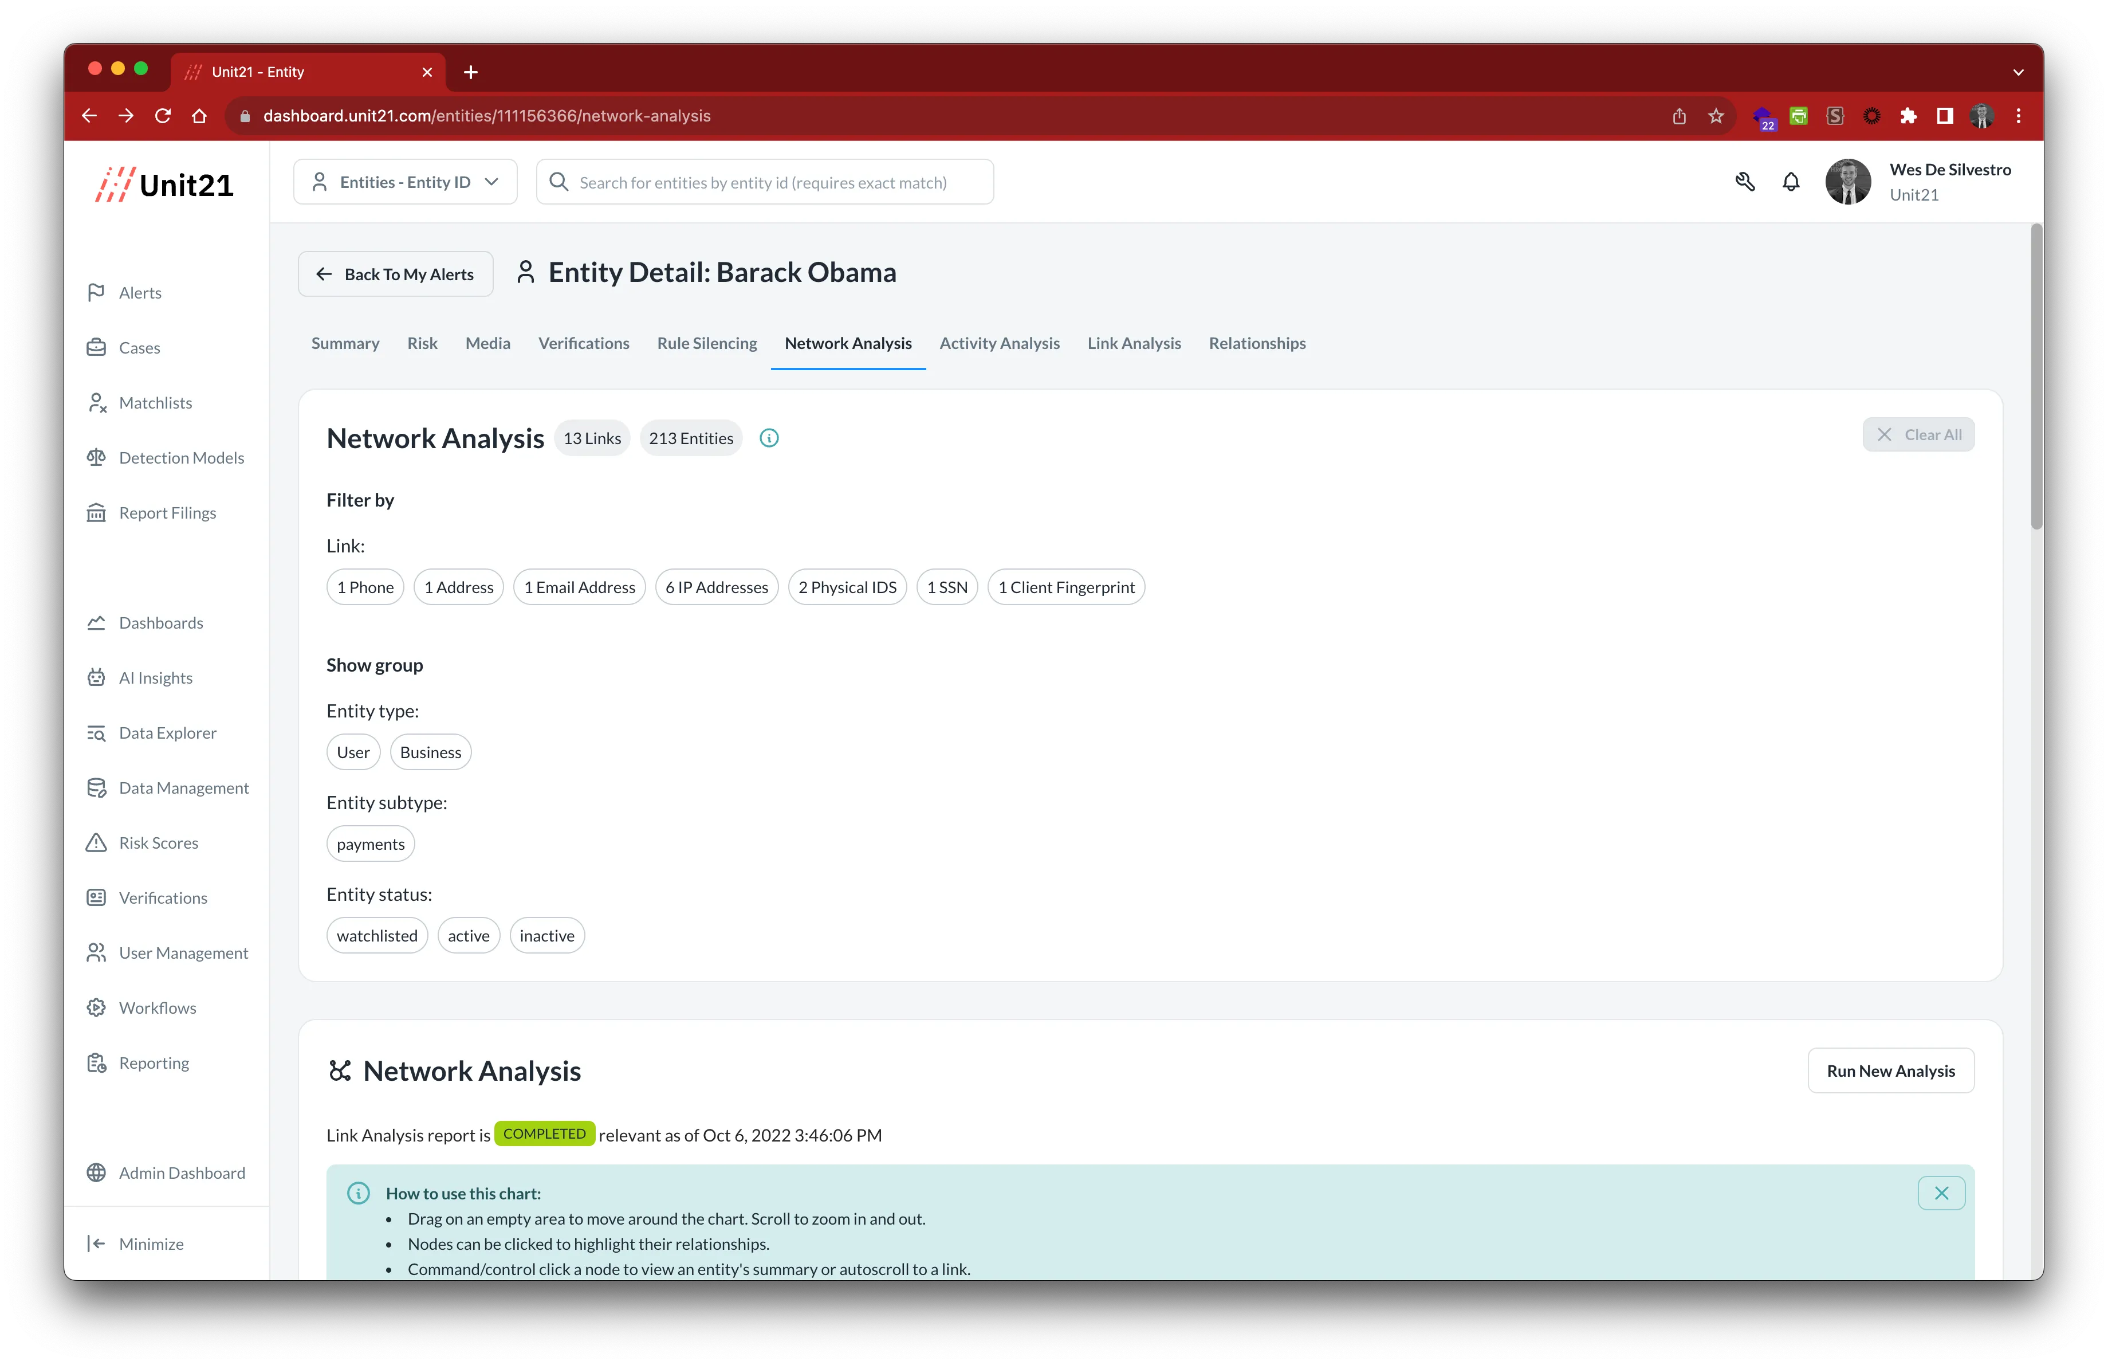
Task: Switch to the Activity Analysis tab
Action: pos(999,344)
